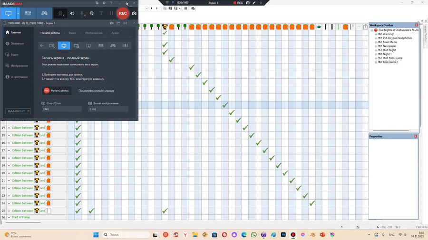Tick the checkbox beside 1920x1080 Экран 1
The height and width of the screenshot is (240, 428).
click(x=4, y=23)
